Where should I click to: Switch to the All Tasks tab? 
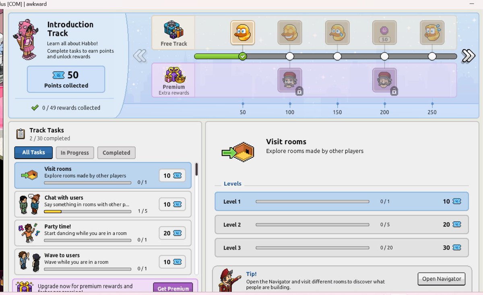(x=33, y=152)
